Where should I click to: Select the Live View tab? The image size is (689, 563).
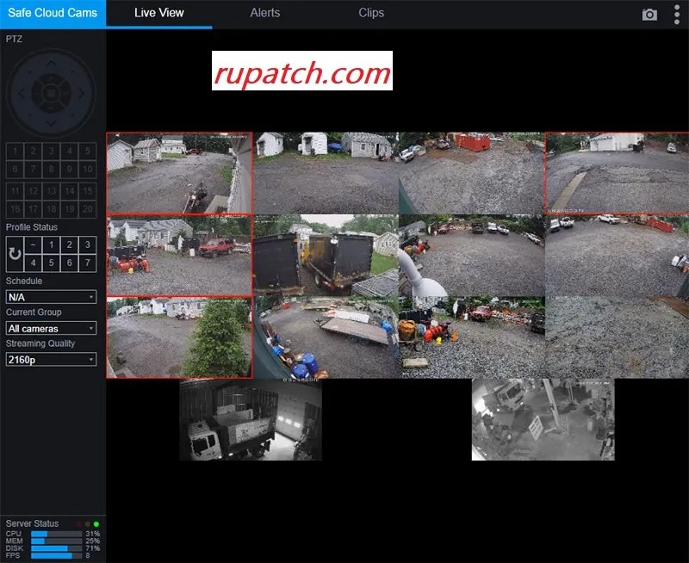pyautogui.click(x=158, y=13)
